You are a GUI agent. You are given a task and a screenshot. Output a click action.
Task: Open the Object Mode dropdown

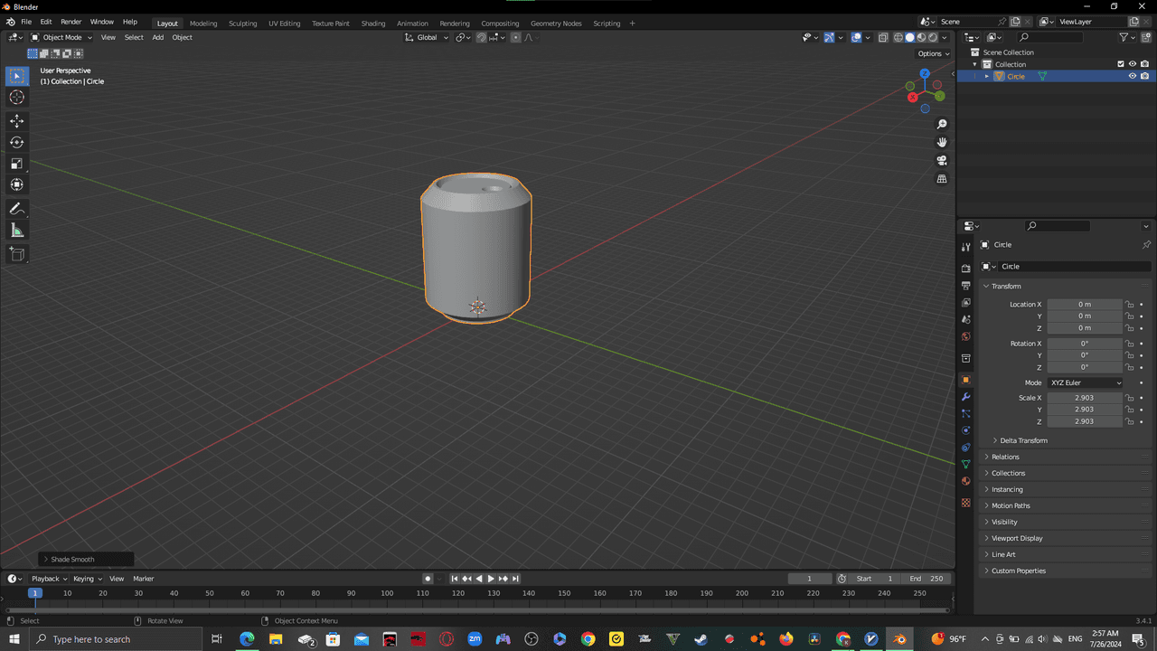[61, 37]
